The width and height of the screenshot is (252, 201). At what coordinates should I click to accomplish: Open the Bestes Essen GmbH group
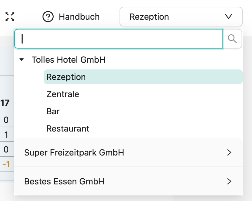coord(64,182)
